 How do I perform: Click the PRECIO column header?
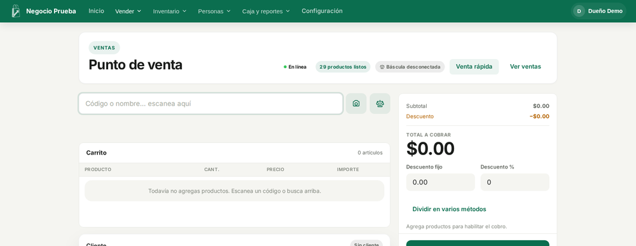[275, 170]
